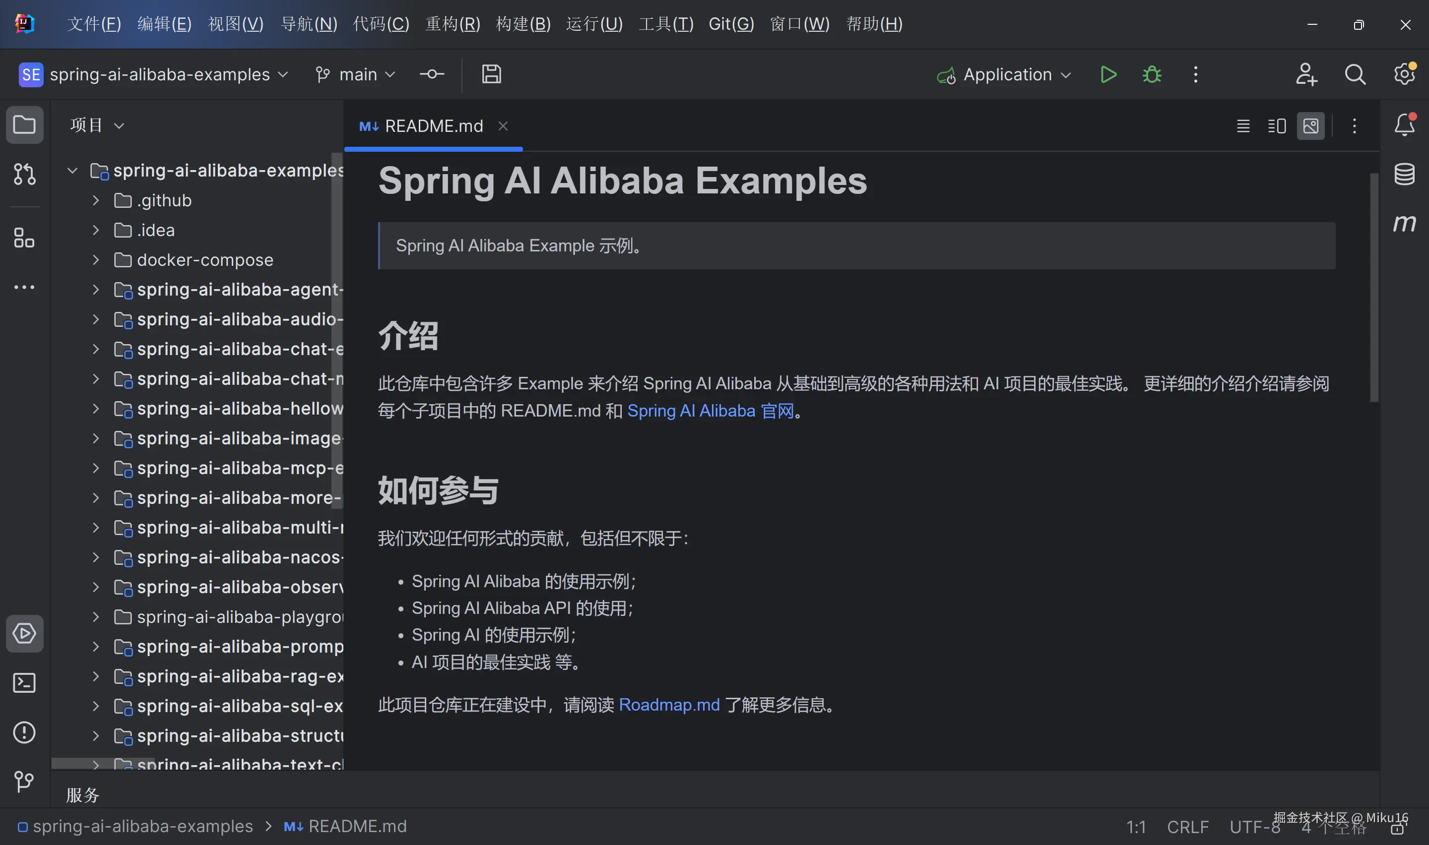Run Application with the green play button
The image size is (1429, 845).
pos(1108,74)
